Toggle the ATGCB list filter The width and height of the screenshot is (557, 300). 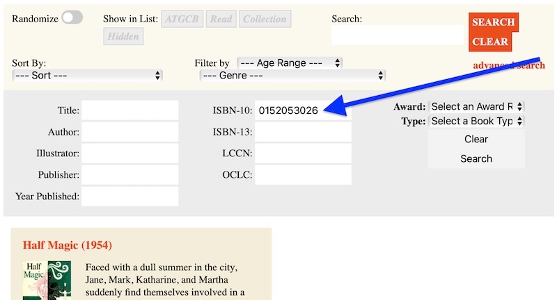point(182,19)
